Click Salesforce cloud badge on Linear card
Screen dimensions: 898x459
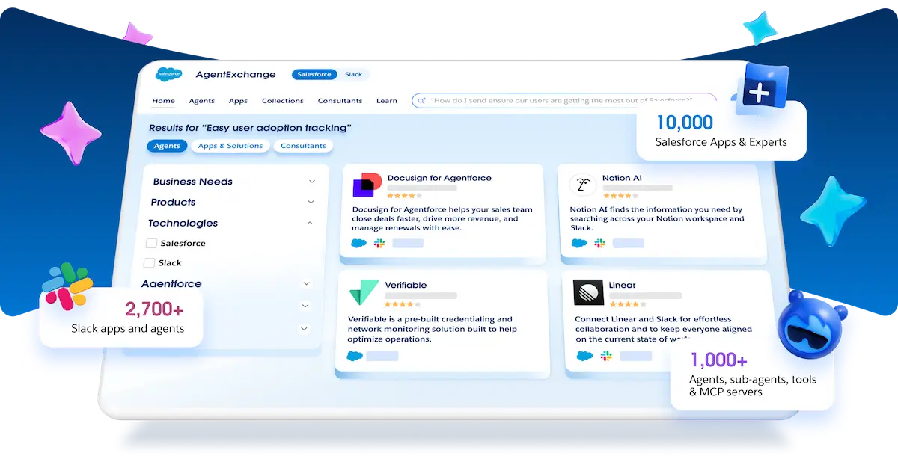(584, 356)
